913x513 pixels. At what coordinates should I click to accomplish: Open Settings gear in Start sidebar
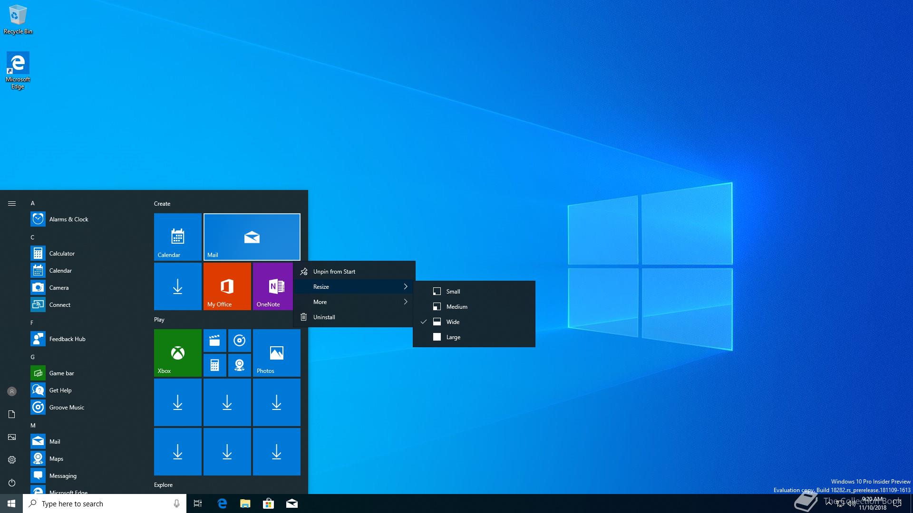(x=12, y=460)
